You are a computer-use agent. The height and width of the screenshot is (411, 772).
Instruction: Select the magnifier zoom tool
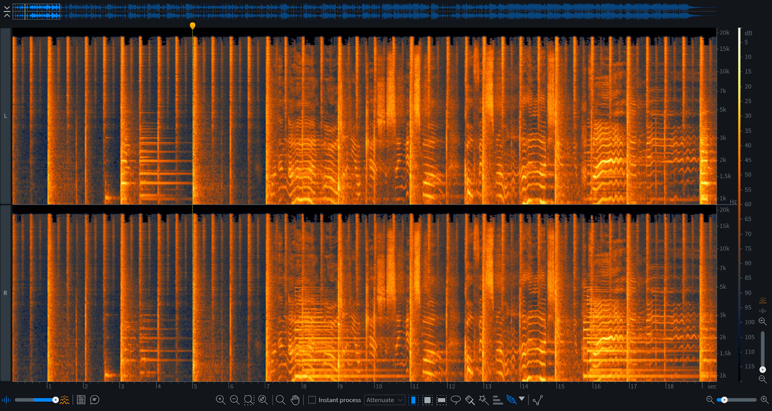tap(280, 400)
